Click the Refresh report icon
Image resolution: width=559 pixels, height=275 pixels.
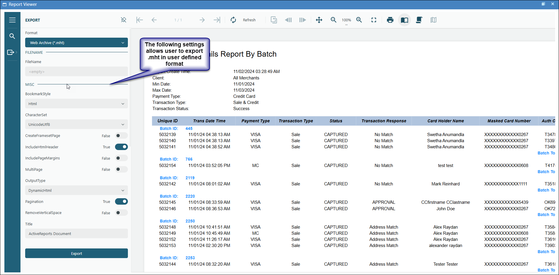pos(233,20)
